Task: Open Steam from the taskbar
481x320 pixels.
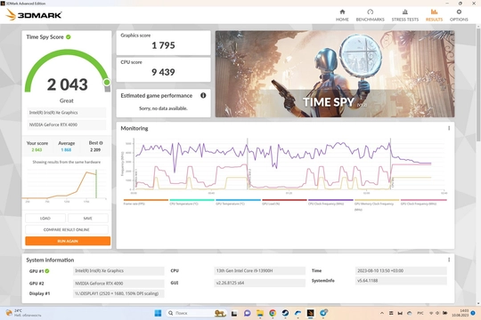Action: tap(285, 313)
